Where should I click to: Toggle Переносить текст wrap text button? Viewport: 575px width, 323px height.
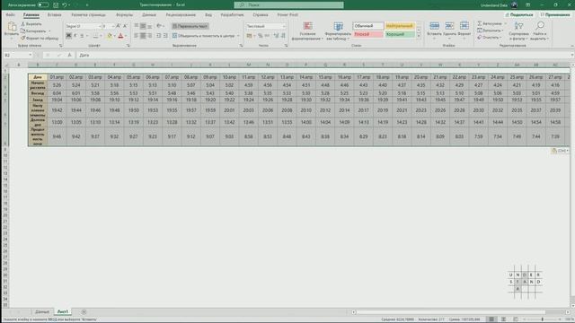pos(190,26)
